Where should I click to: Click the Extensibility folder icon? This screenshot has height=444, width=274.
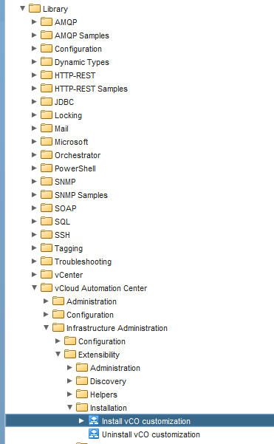click(x=70, y=355)
